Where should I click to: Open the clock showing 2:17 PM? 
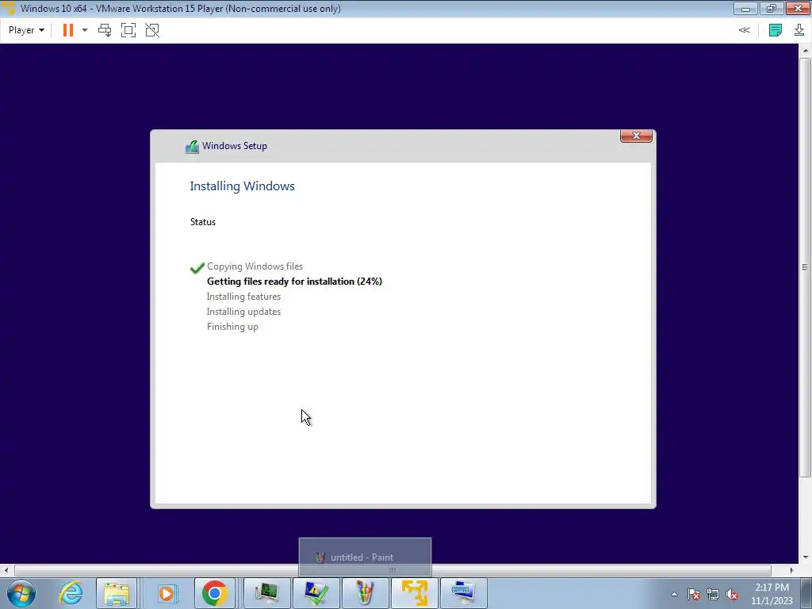[772, 594]
